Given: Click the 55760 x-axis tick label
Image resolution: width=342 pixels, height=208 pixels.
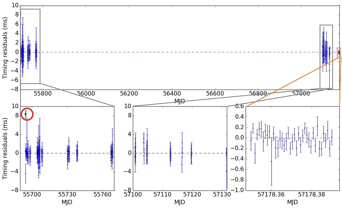Looking at the screenshot, I should pyautogui.click(x=102, y=195).
